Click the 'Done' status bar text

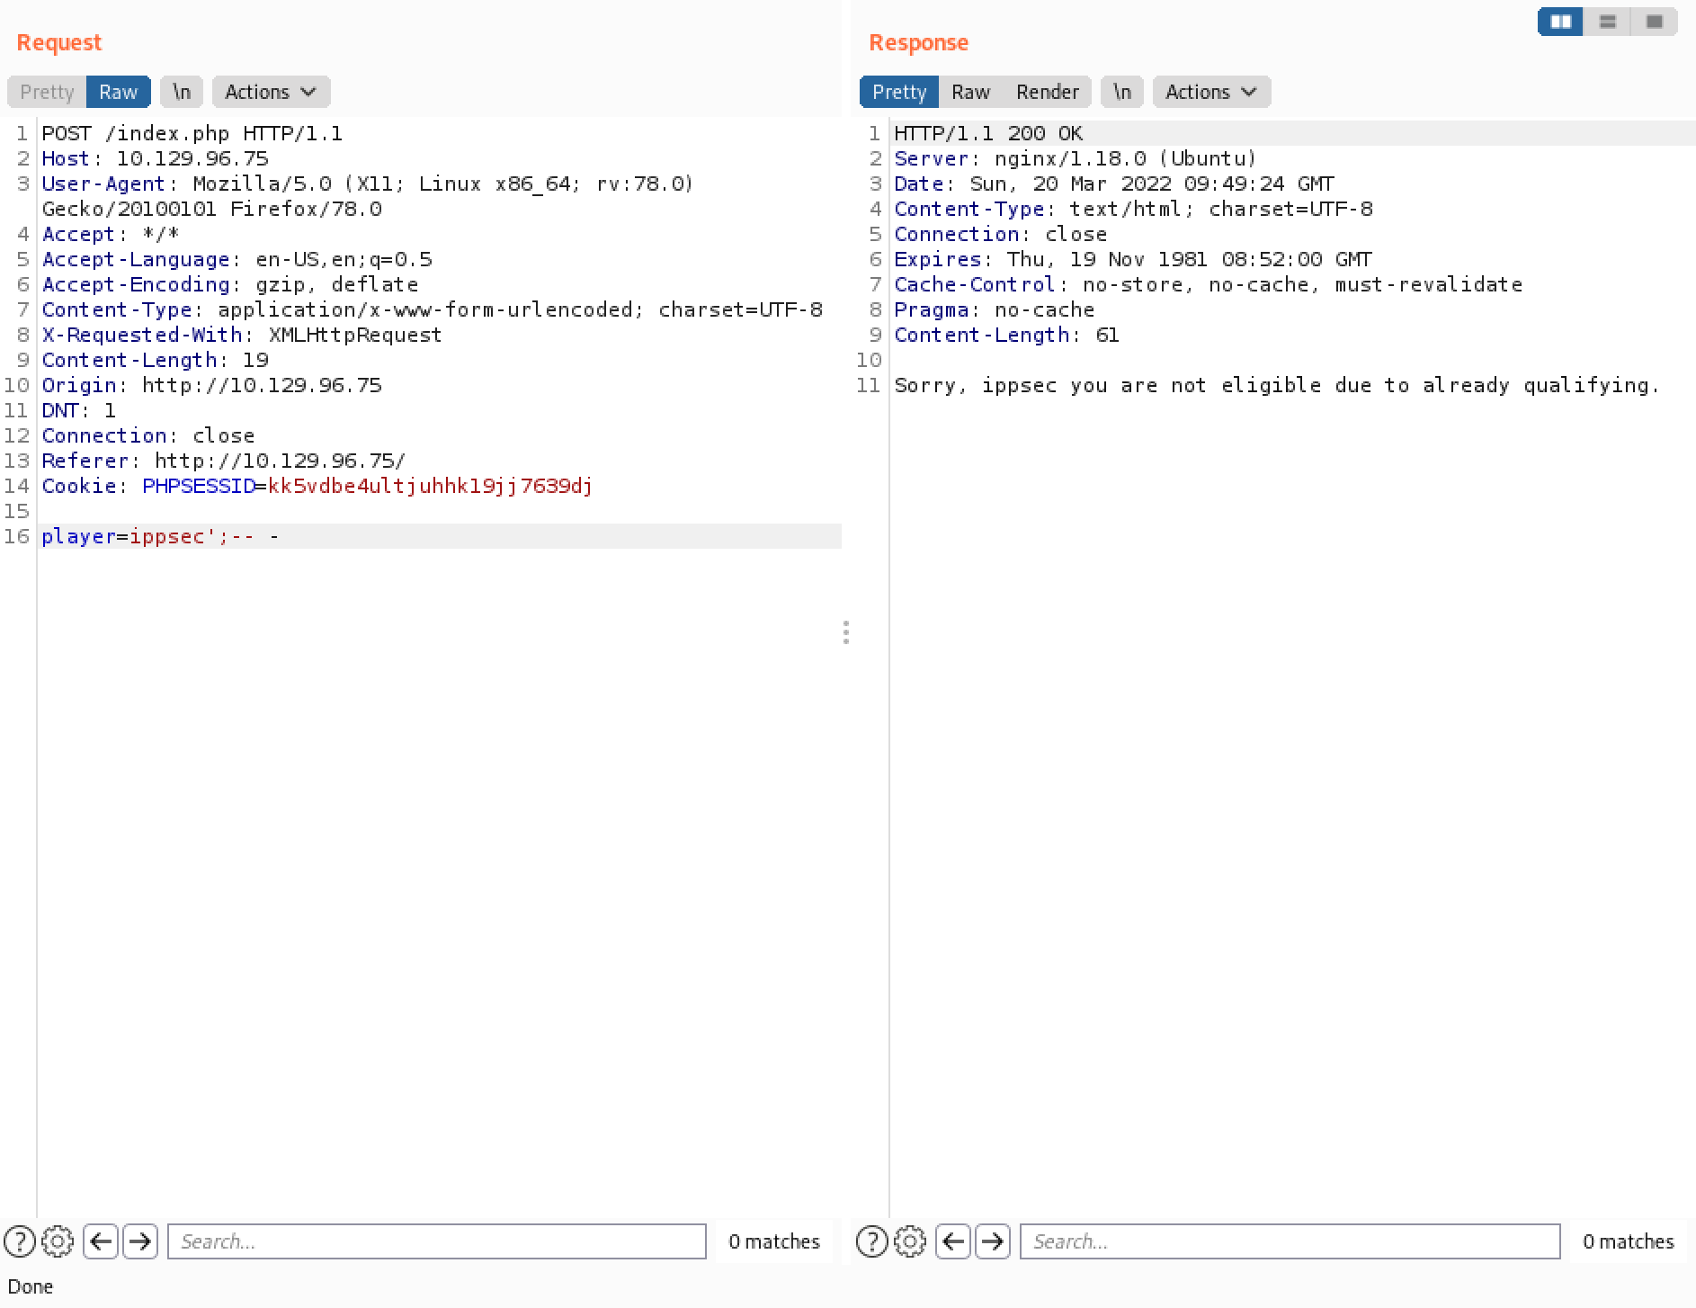[x=31, y=1286]
